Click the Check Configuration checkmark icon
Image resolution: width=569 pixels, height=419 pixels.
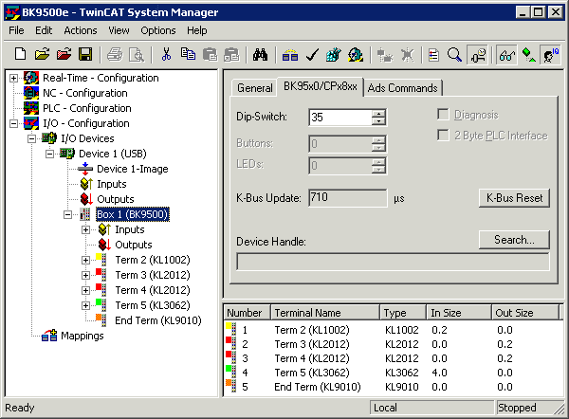[312, 55]
